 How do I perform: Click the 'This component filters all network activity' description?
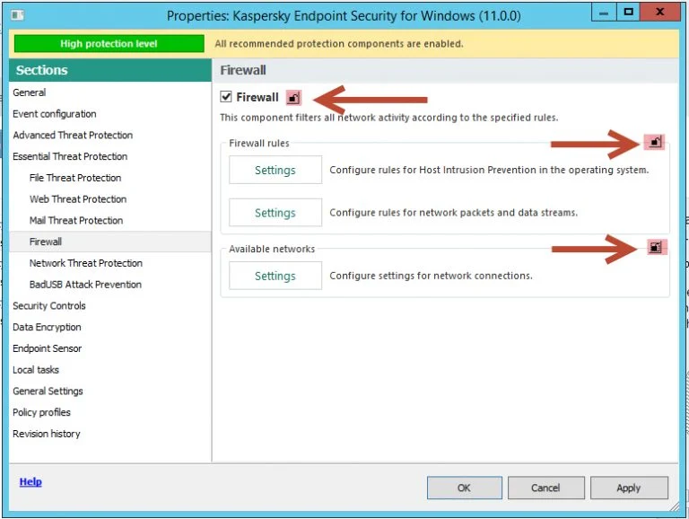[x=388, y=118]
